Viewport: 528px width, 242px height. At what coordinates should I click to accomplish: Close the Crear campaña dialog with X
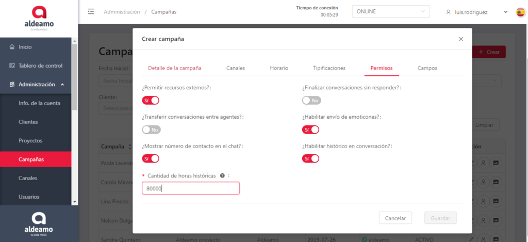click(x=461, y=39)
